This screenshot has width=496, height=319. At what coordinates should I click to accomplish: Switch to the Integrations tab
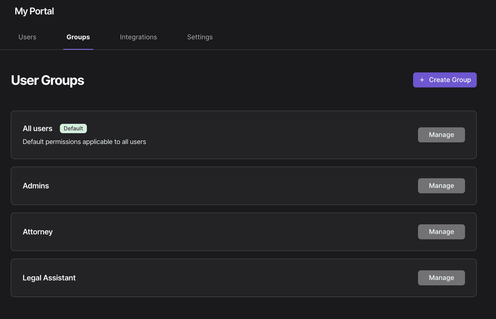[x=138, y=37]
